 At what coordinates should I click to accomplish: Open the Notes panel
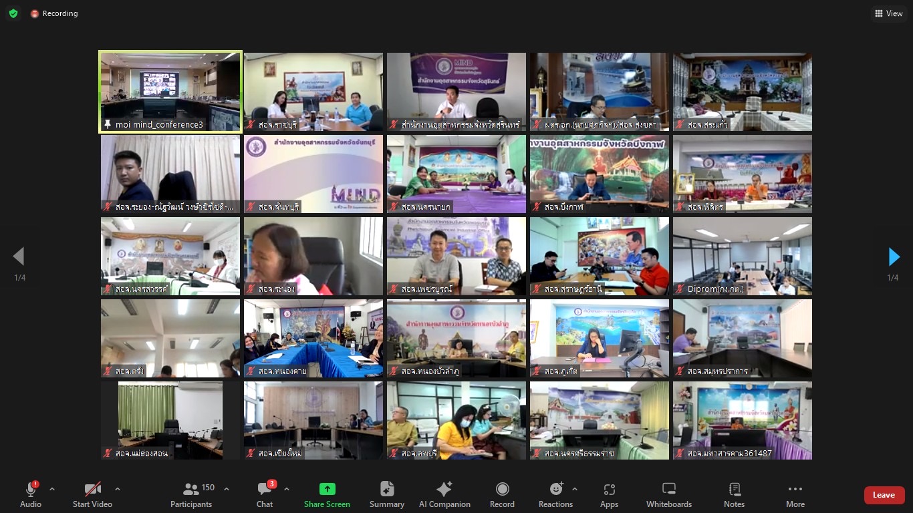734,495
